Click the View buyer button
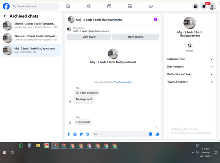The width and height of the screenshot is (220, 163). click(x=89, y=37)
